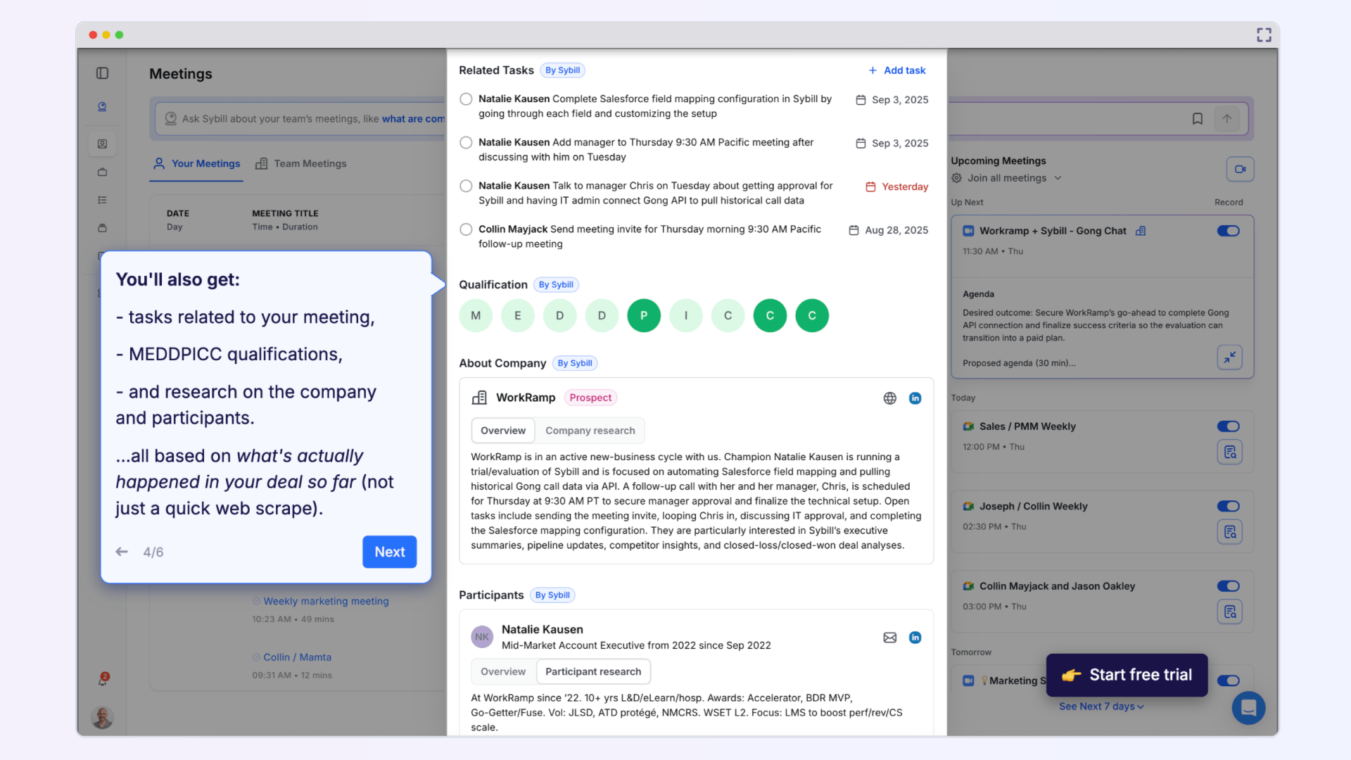1351x760 pixels.
Task: Open the Company research tab
Action: (590, 431)
